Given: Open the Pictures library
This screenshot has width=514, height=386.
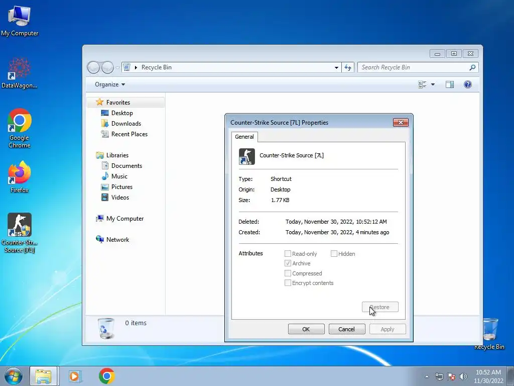Looking at the screenshot, I should click(122, 187).
